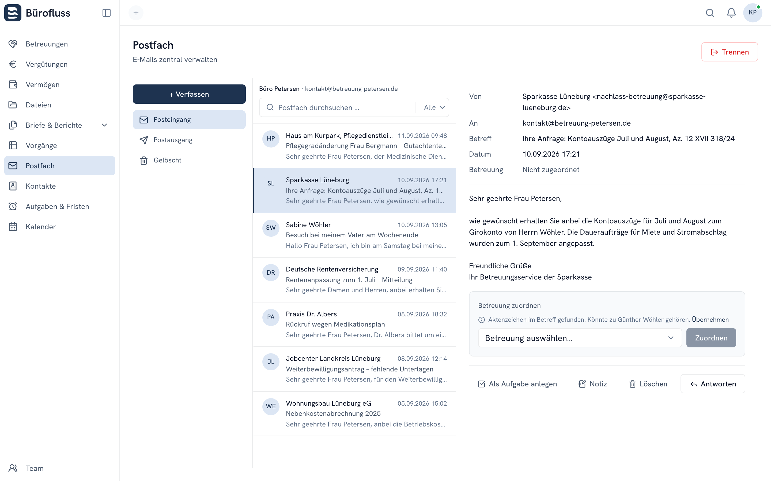Click JL sender avatar
Image resolution: width=771 pixels, height=481 pixels.
(271, 362)
